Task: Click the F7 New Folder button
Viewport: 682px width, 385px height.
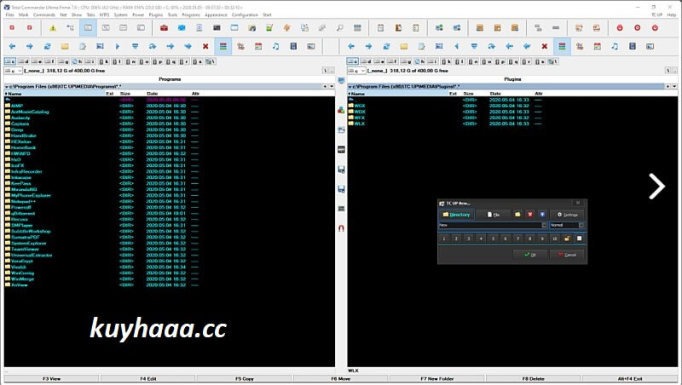Action: (x=436, y=379)
